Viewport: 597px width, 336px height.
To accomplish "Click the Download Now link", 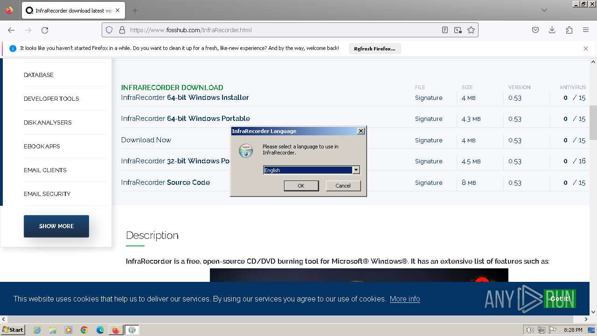I will coord(146,140).
